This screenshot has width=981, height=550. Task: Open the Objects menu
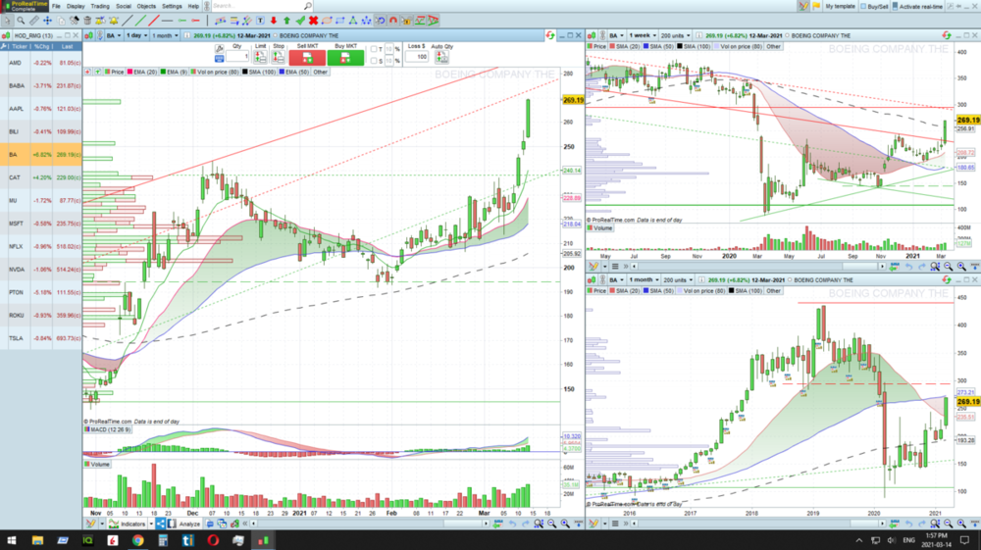pos(146,6)
